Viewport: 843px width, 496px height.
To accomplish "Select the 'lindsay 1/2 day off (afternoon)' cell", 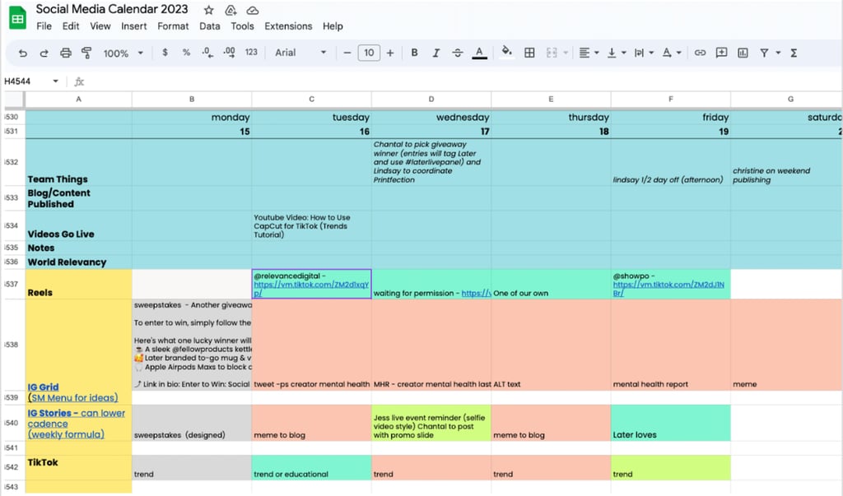I will (670, 162).
